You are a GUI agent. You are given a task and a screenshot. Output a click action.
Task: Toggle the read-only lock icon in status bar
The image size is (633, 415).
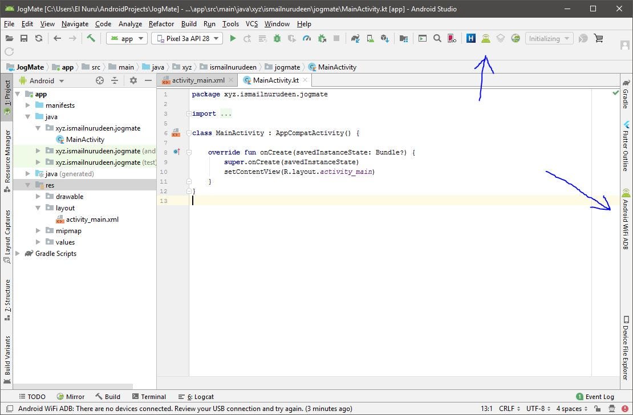click(x=597, y=409)
